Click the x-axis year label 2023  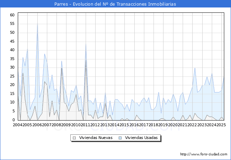(202, 125)
